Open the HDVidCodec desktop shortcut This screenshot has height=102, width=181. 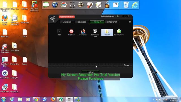[x=5, y=88]
